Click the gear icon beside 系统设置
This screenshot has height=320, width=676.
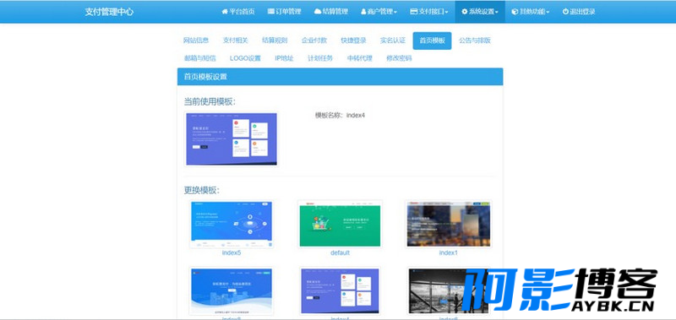pos(464,12)
